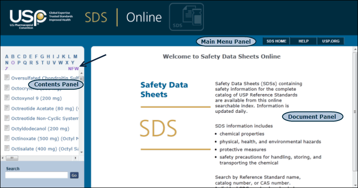Click the document panel scroll-up arrow
This screenshot has height=188, width=358.
click(x=355, y=49)
